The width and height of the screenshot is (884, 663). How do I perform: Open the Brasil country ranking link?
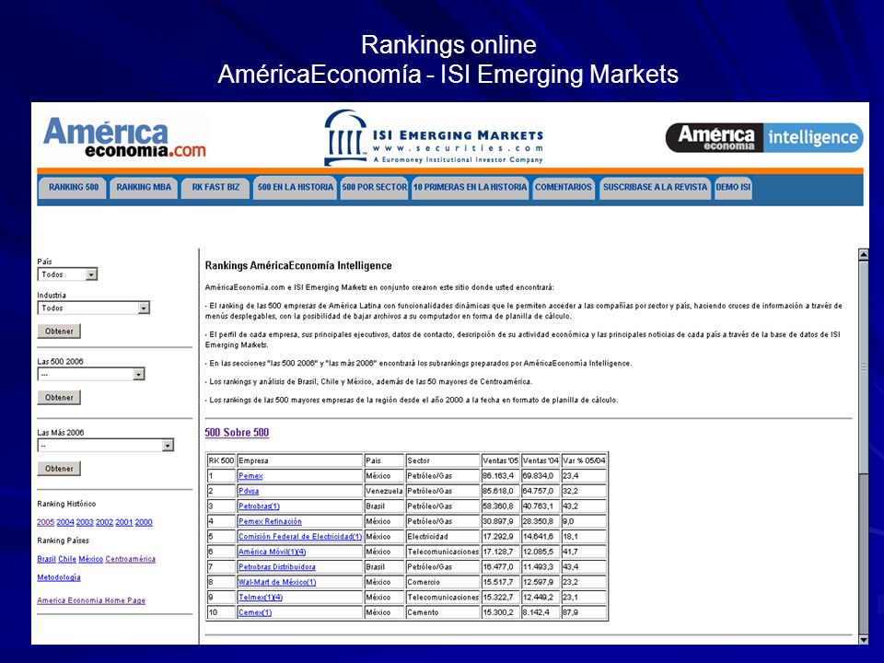click(x=46, y=559)
